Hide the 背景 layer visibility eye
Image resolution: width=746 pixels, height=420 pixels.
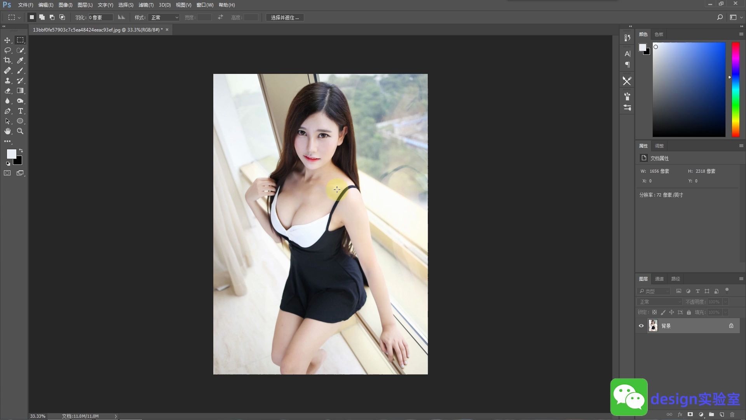pyautogui.click(x=641, y=326)
